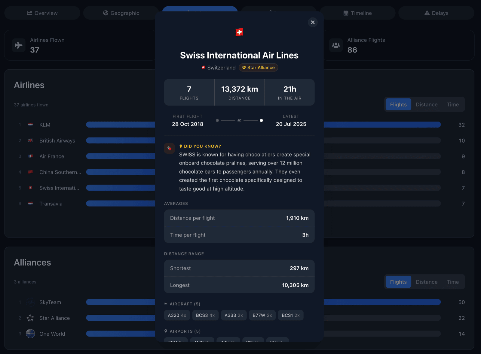Viewport: 481px width, 354px height.
Task: Click the Distance per flight row
Action: 239,218
